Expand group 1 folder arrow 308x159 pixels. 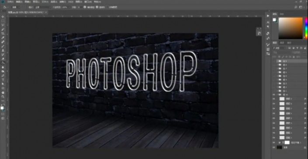277,91
